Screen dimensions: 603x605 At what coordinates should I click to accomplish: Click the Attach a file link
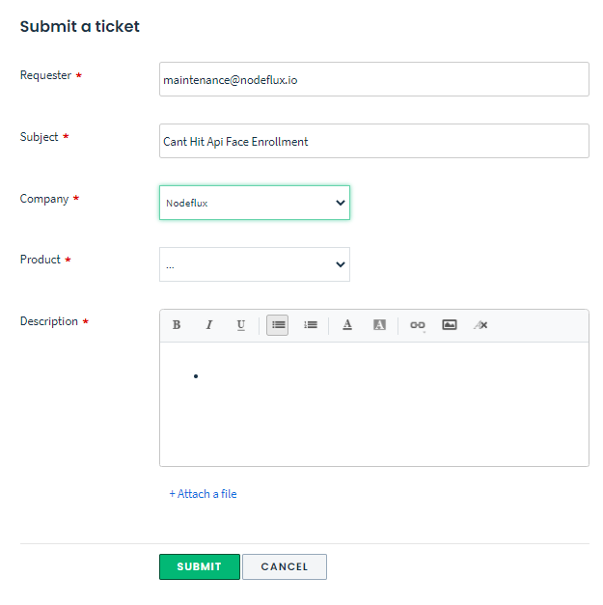click(x=203, y=494)
